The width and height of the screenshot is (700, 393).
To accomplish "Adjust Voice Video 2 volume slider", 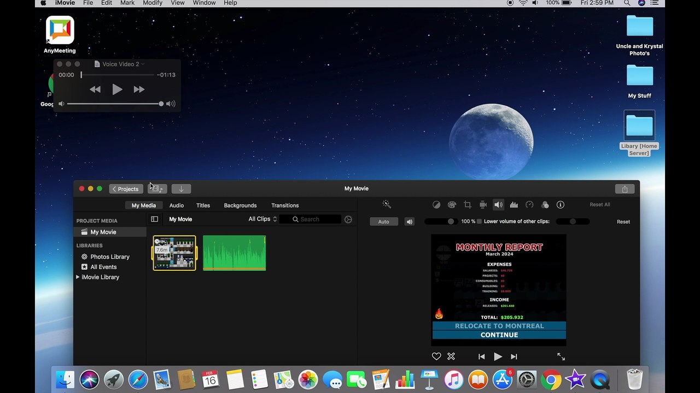I will click(115, 104).
